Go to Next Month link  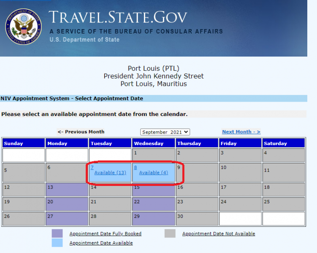coord(241,132)
